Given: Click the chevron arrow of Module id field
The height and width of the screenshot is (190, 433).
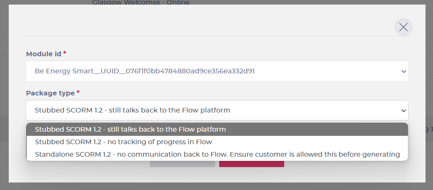Looking at the screenshot, I should tap(404, 72).
